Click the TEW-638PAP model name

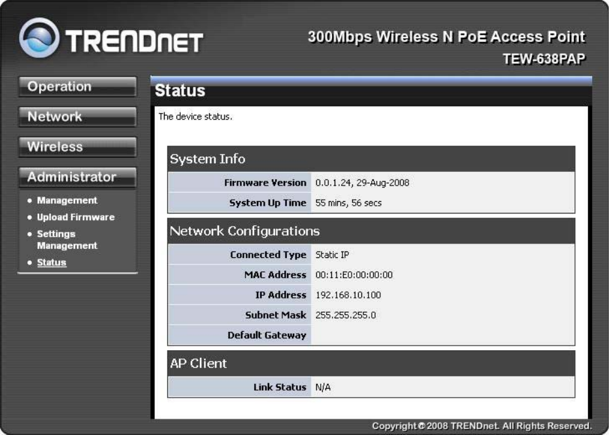click(x=544, y=59)
